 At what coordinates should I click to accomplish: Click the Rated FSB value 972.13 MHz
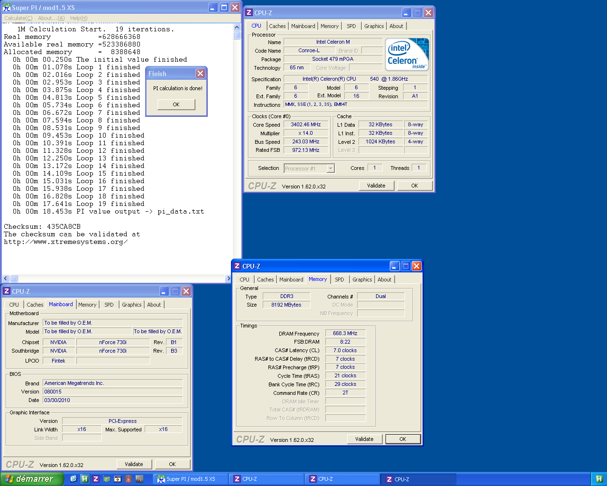click(x=306, y=150)
